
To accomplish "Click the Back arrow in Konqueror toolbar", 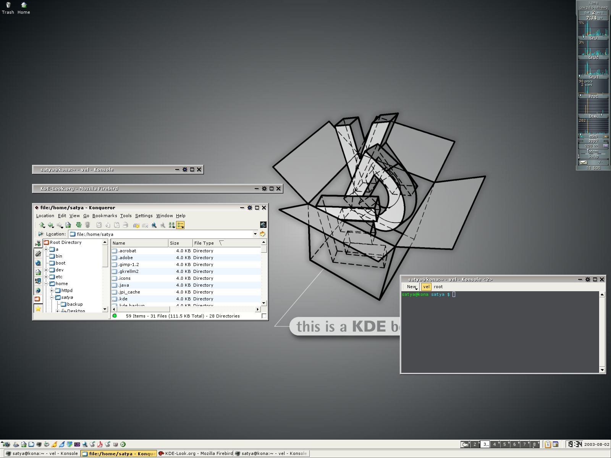I will 50,225.
